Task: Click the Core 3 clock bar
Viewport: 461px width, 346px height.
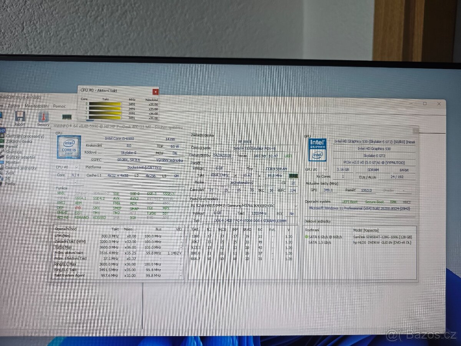Action: [105, 118]
